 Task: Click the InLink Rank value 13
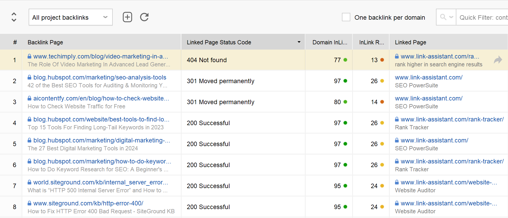(x=374, y=60)
